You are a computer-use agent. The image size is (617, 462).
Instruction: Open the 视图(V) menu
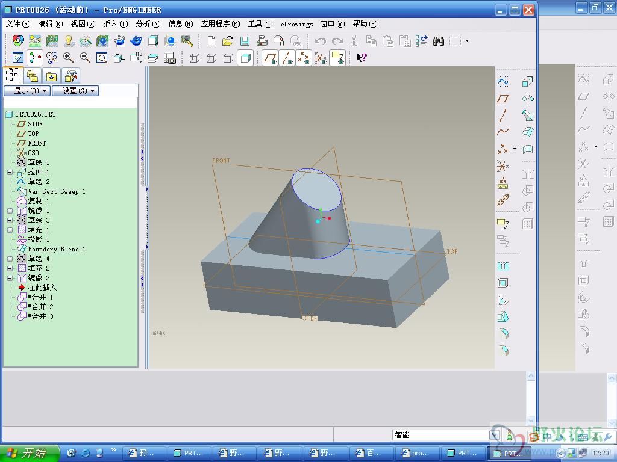tap(83, 24)
